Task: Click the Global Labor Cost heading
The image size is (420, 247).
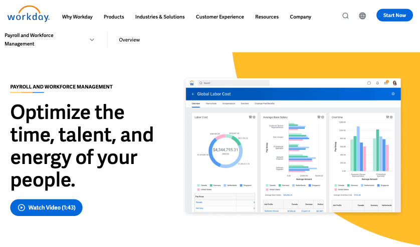Action: (x=214, y=94)
